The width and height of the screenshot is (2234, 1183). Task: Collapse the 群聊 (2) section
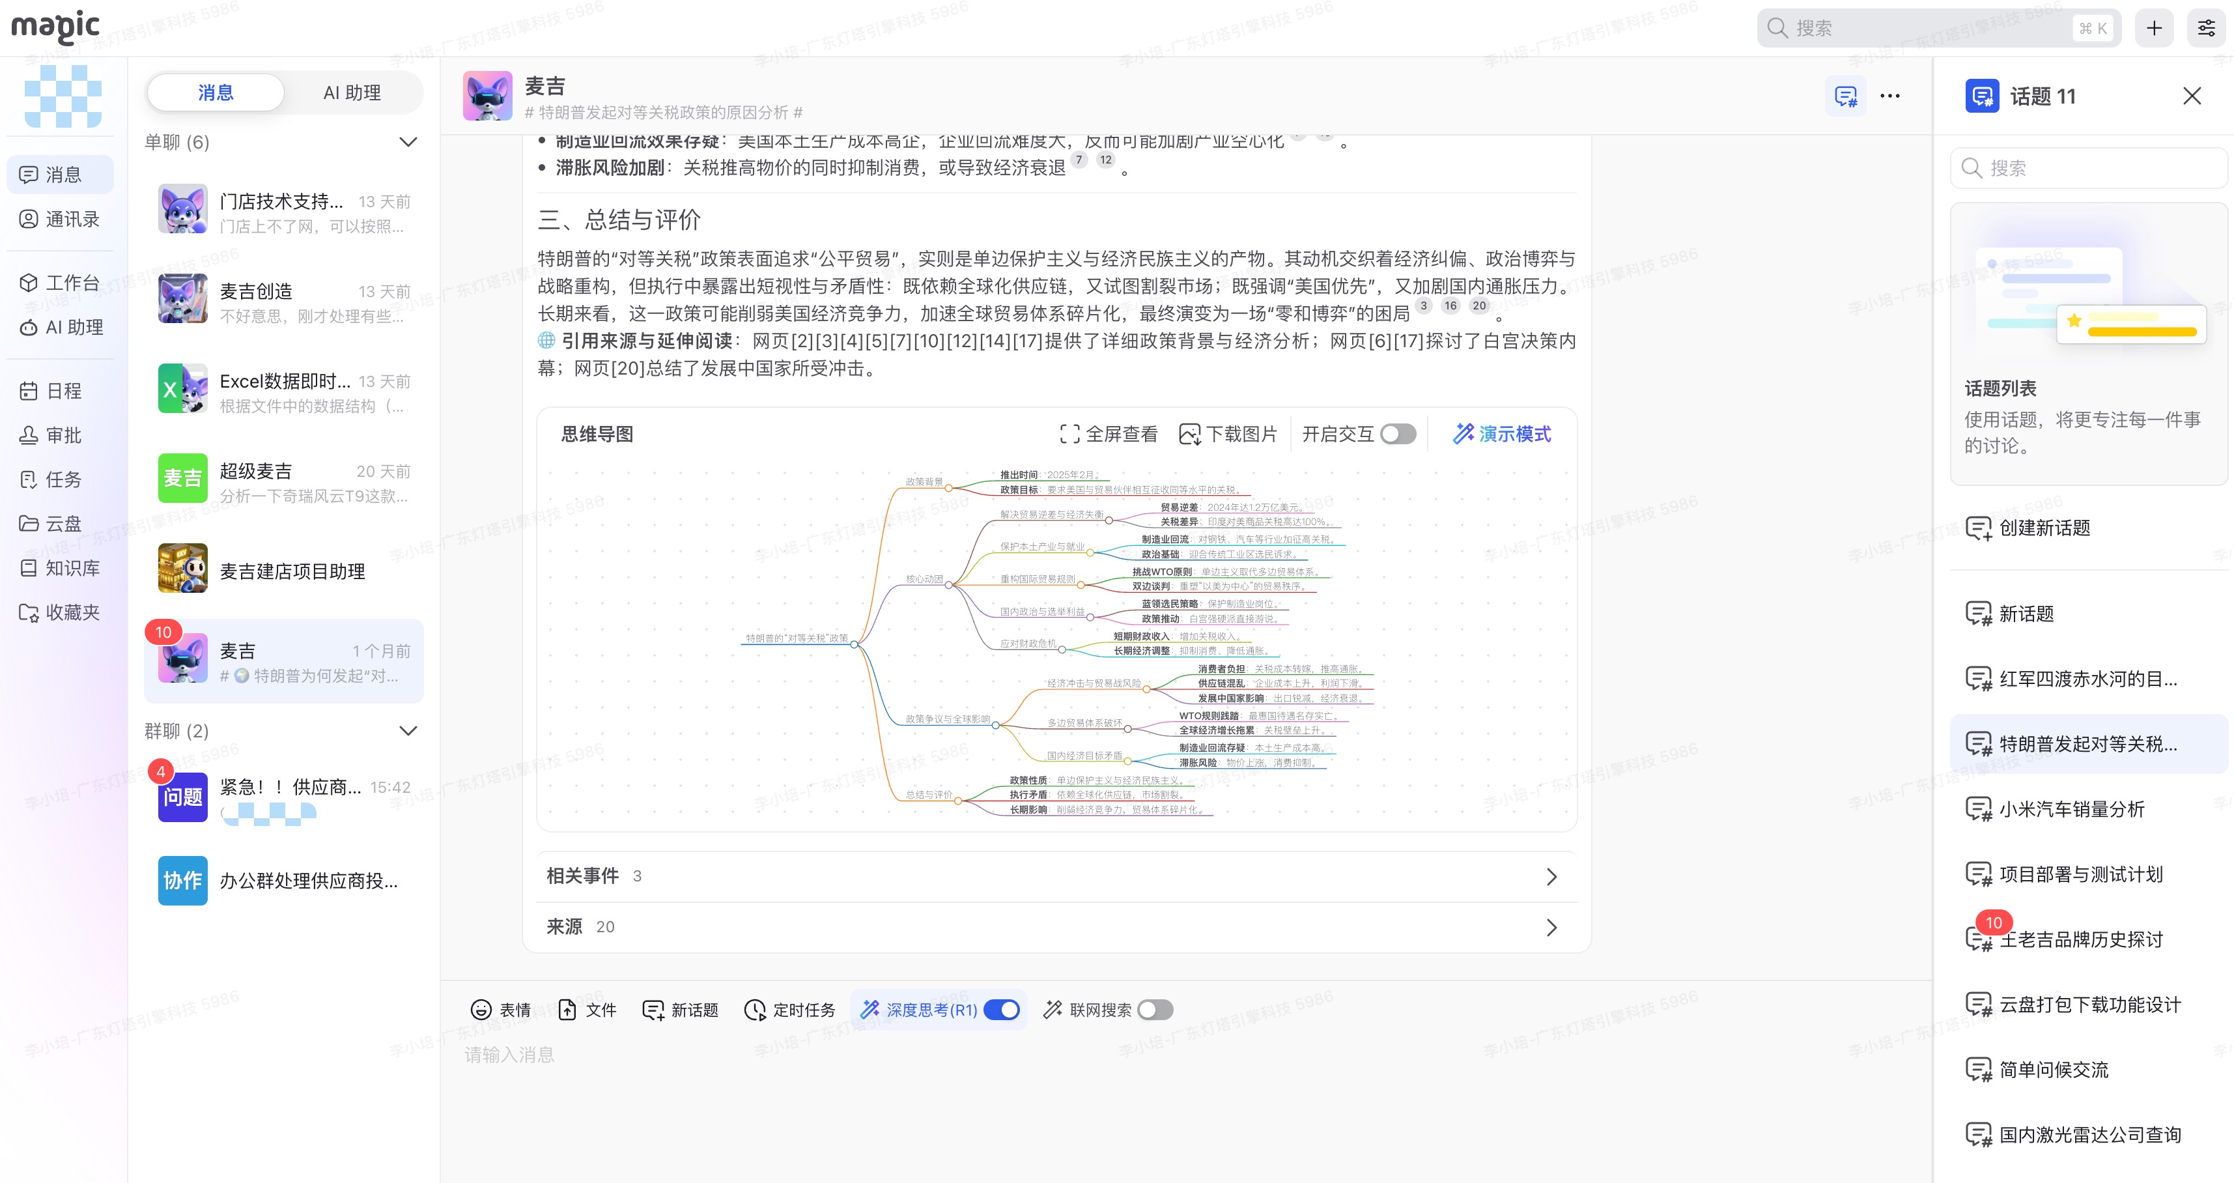click(408, 730)
